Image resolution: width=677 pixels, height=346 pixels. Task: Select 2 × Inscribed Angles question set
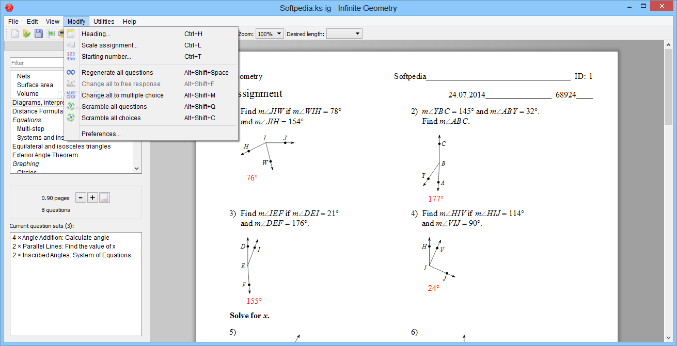click(72, 255)
